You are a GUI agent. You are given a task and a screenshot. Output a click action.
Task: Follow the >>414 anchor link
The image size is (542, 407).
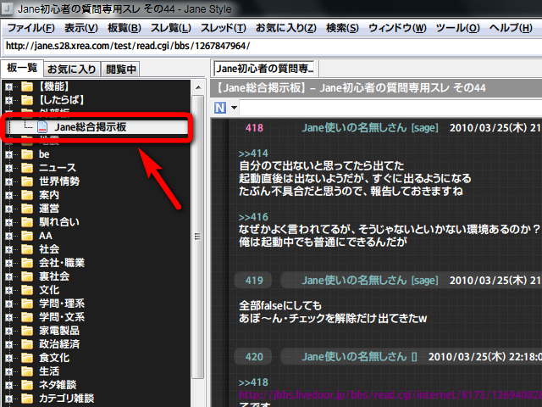coord(253,153)
